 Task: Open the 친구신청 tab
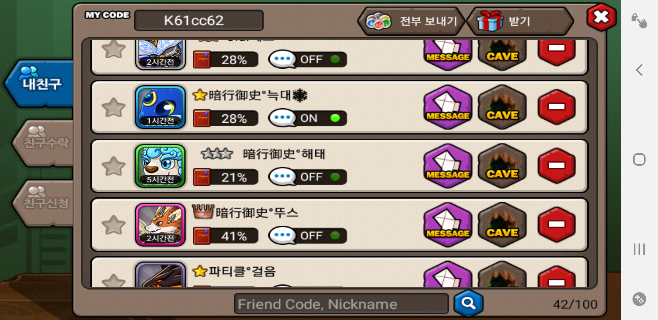point(44,202)
